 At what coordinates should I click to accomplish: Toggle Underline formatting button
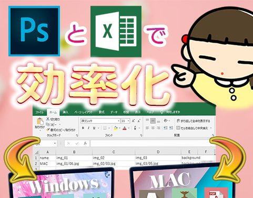point(94,128)
